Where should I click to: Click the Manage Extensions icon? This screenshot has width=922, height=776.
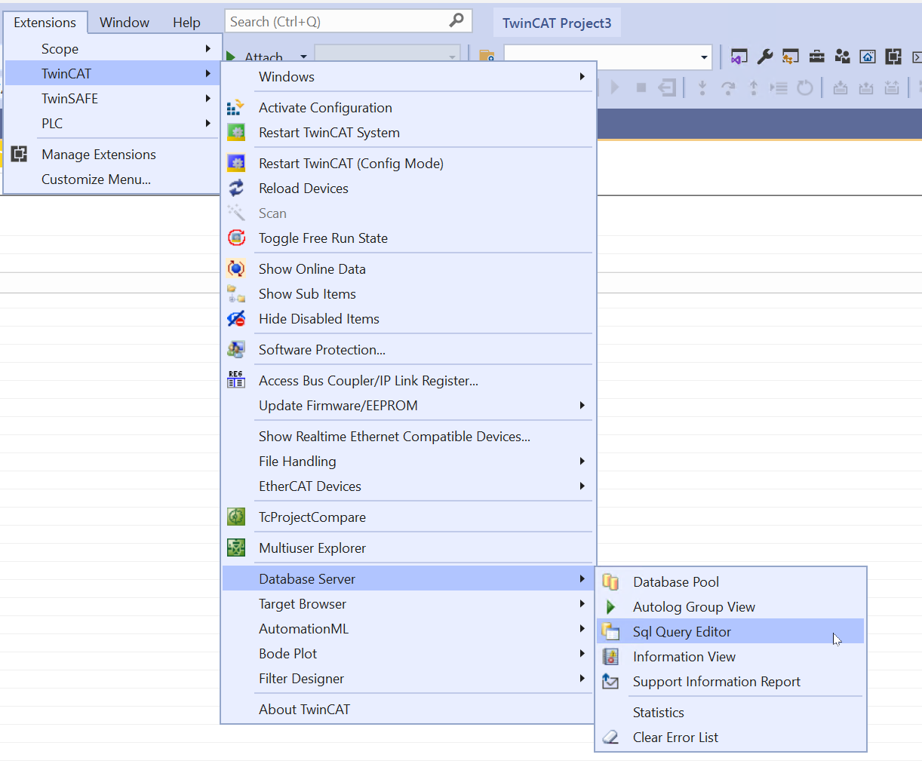(20, 155)
